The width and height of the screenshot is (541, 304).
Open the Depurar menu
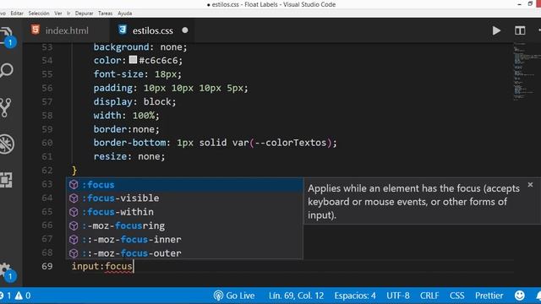click(x=84, y=14)
